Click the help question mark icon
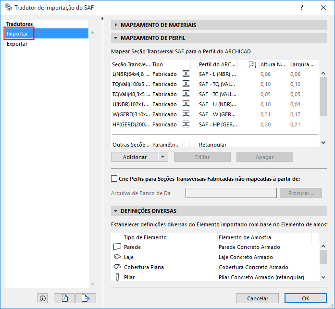Viewport: 335px width, 309px height. [301, 8]
